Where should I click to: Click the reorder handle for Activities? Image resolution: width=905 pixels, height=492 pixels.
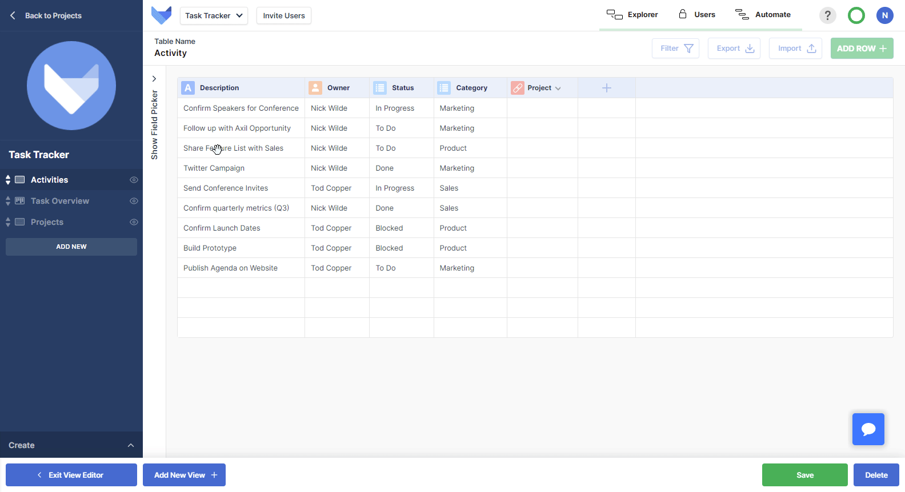[x=8, y=180]
